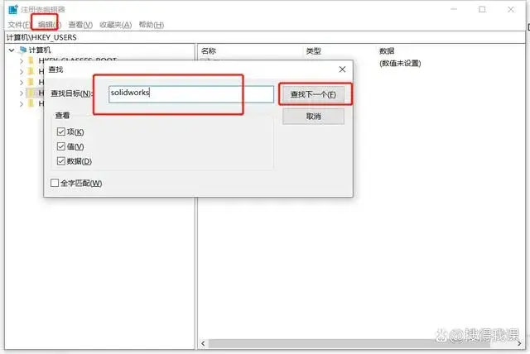Click the 计算机 computer icon in tree
The image size is (530, 354).
[23, 50]
